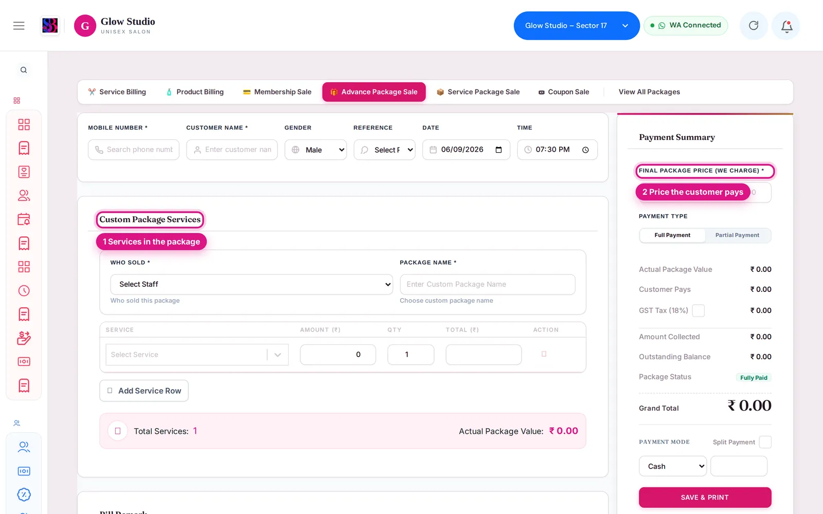The image size is (823, 514).
Task: Click the refresh icon in header
Action: click(754, 26)
